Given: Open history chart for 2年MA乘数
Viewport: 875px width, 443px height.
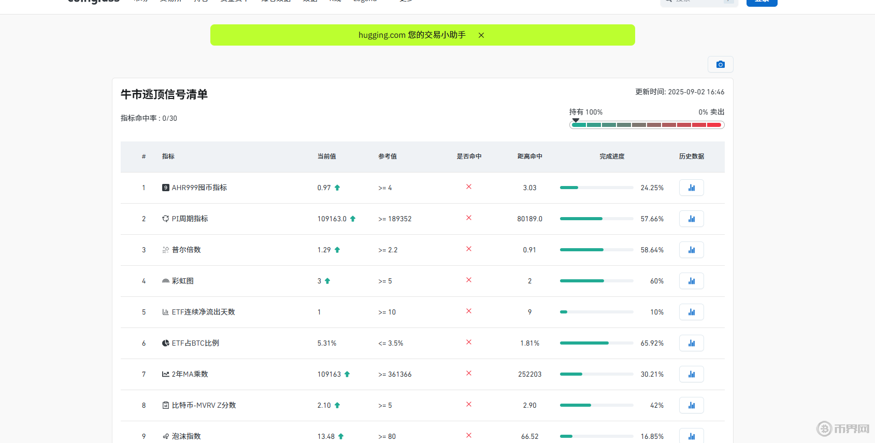Looking at the screenshot, I should point(691,374).
